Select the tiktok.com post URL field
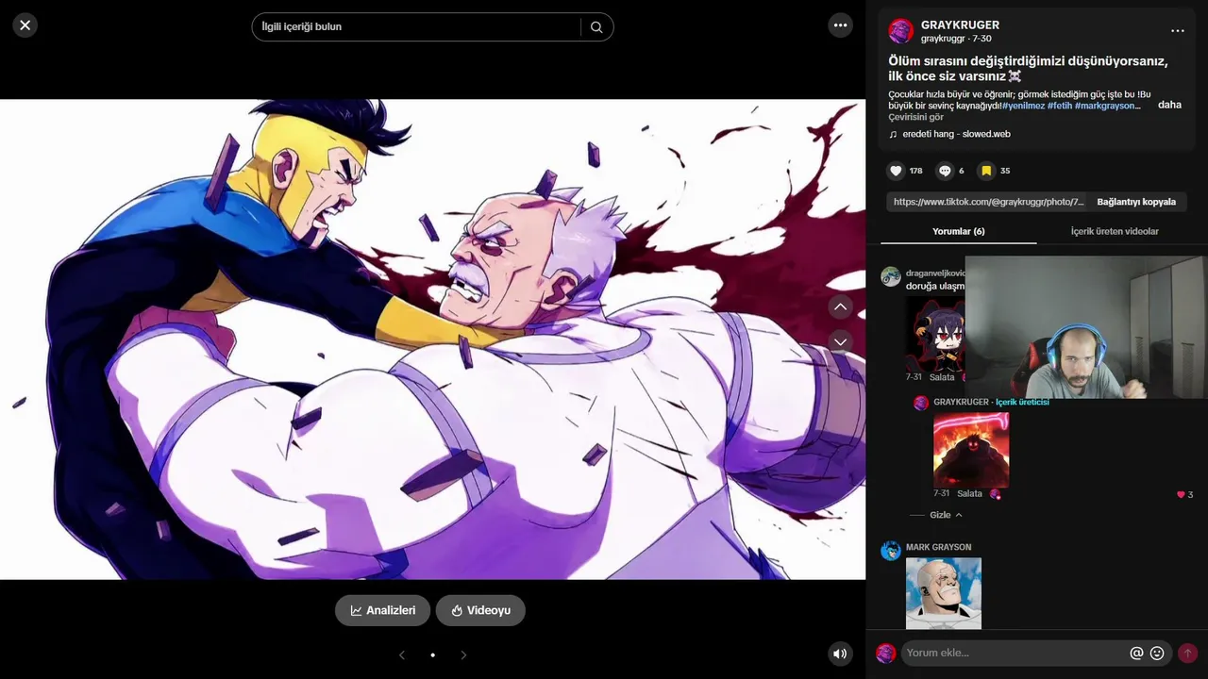Viewport: 1208px width, 679px height. [987, 202]
